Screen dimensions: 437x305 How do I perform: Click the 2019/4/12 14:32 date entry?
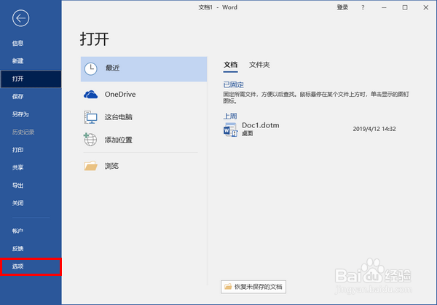(x=374, y=129)
